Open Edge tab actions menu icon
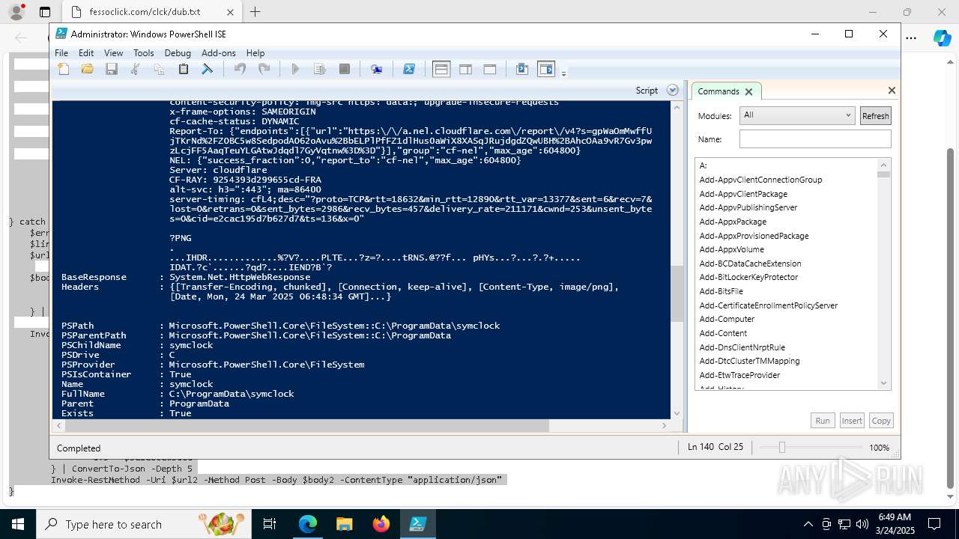This screenshot has width=959, height=539. (45, 12)
